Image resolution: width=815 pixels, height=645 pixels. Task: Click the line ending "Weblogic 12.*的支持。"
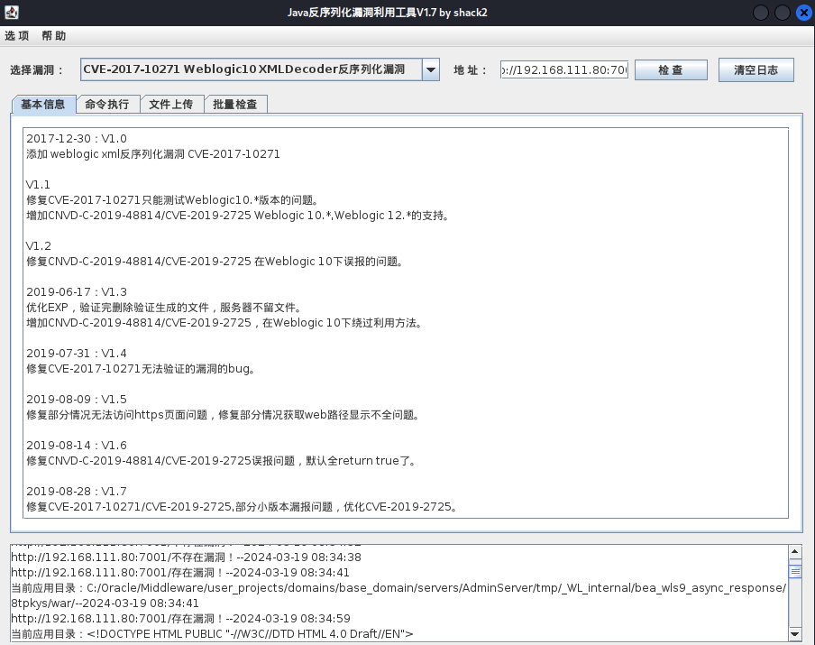(x=237, y=216)
